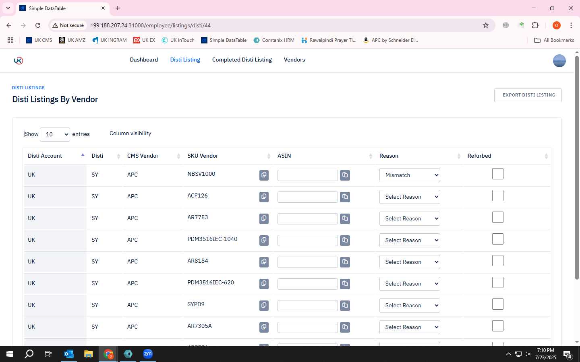
Task: Click Export Disti Listing button
Action: pos(528,95)
